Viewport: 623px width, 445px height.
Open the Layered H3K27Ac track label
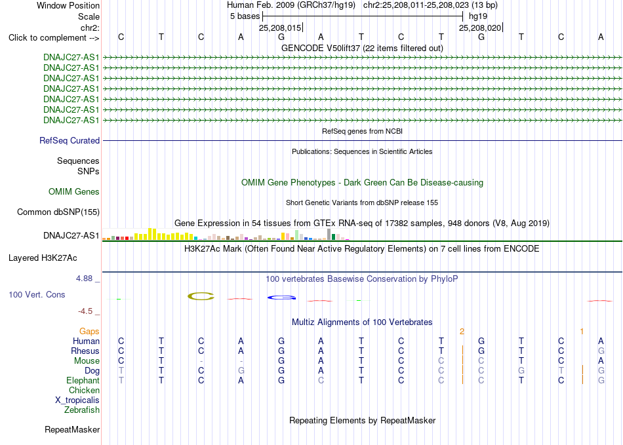43,258
